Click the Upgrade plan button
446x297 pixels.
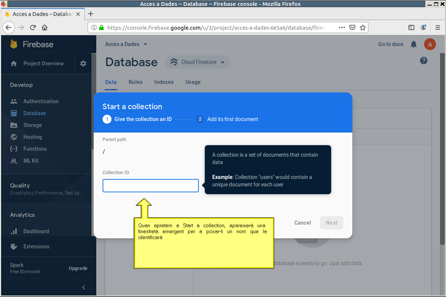pos(78,268)
